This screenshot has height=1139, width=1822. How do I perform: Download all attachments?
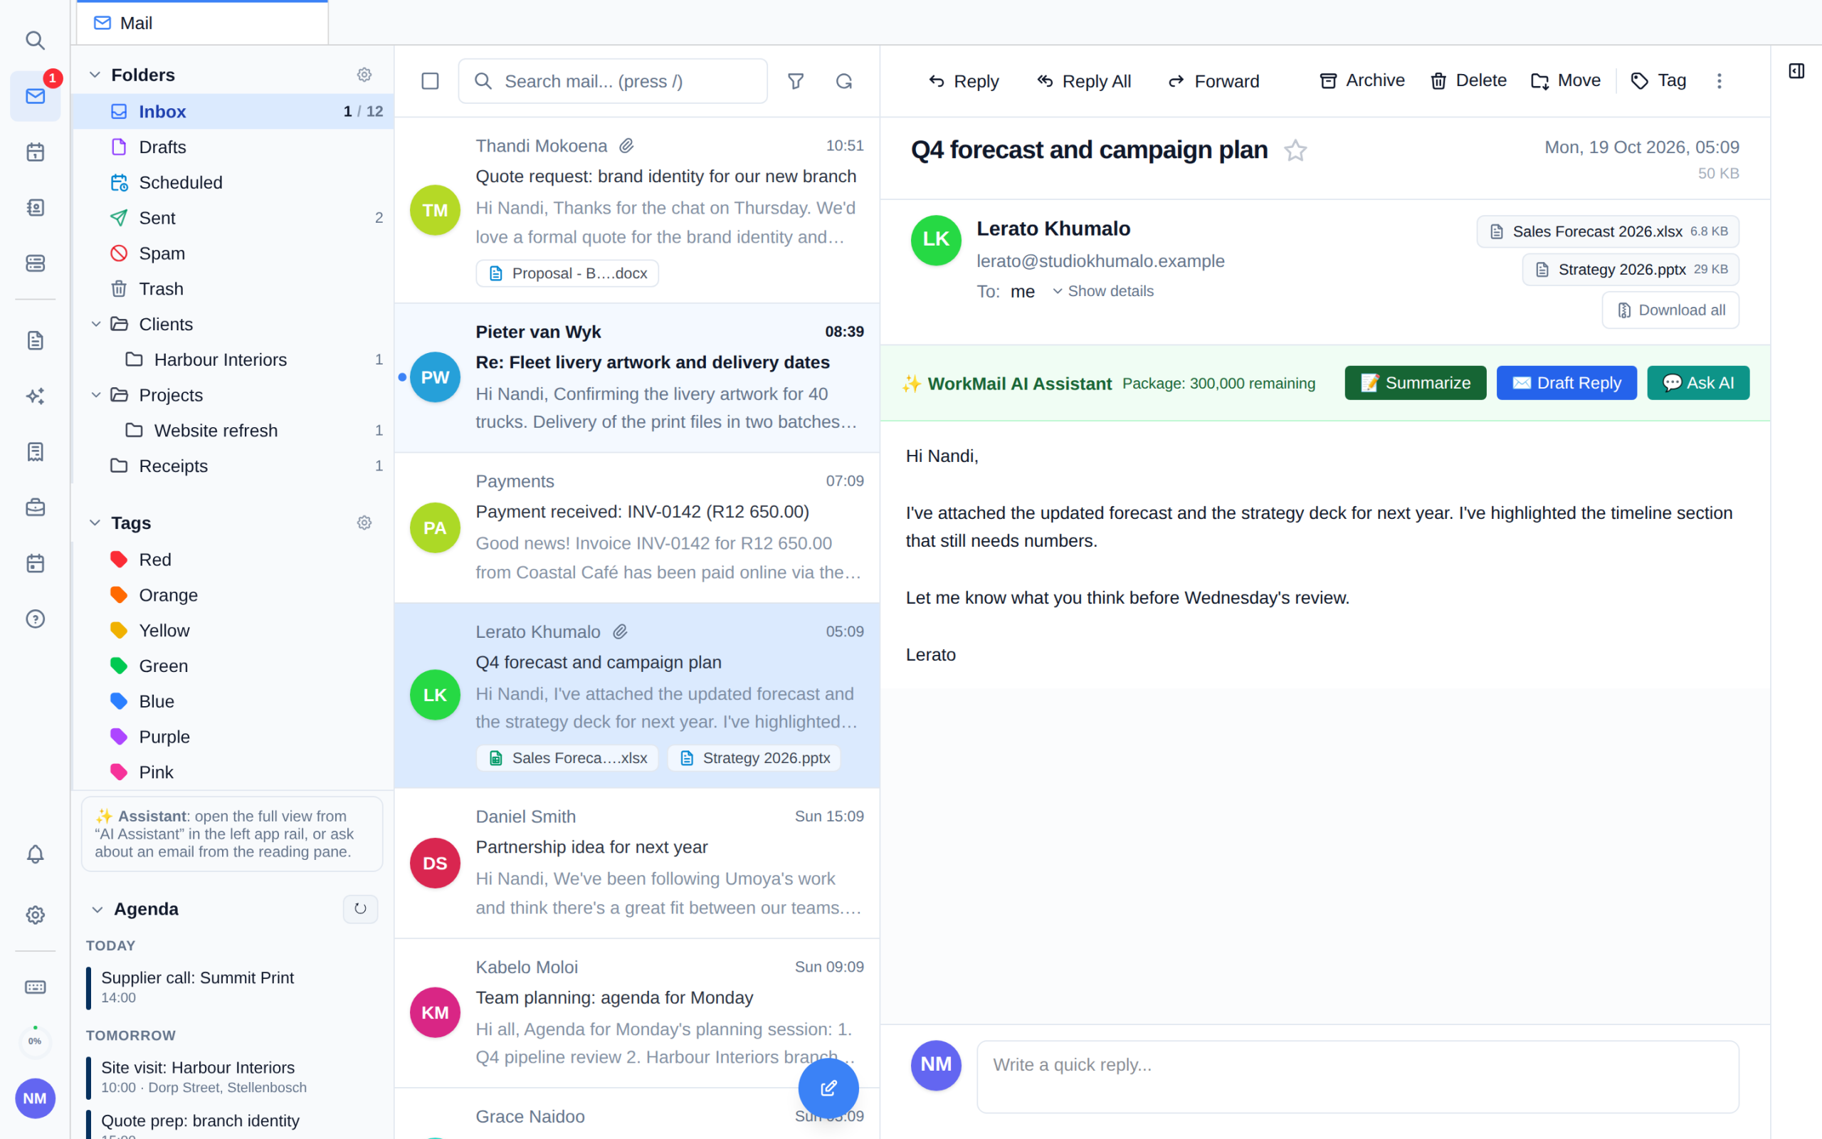1670,310
